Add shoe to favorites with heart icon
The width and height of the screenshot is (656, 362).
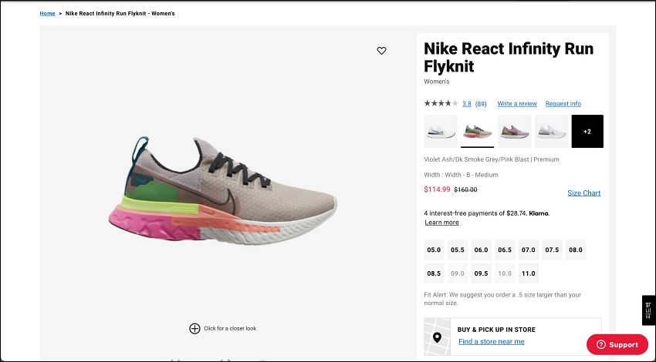pyautogui.click(x=381, y=51)
